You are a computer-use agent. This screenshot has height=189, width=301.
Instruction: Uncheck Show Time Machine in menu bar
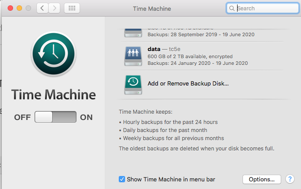pyautogui.click(x=122, y=179)
